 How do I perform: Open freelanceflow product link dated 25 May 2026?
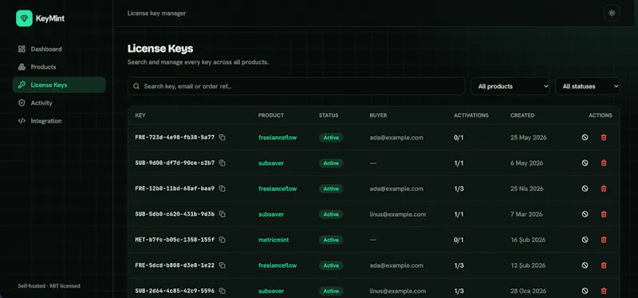278,137
